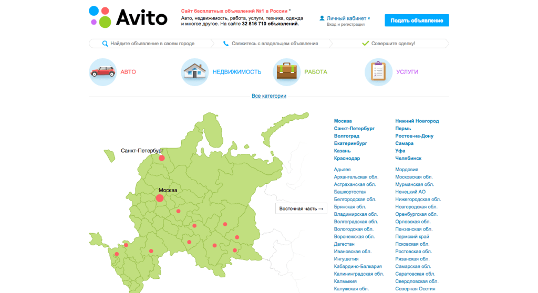538x293 pixels.
Task: Choose Уфа city link
Action: 400,151
